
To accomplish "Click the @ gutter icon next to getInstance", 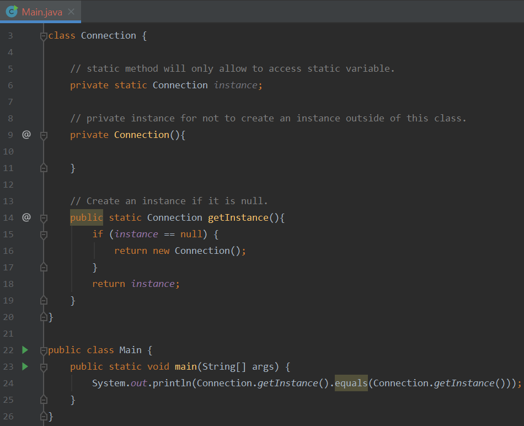I will 26,217.
